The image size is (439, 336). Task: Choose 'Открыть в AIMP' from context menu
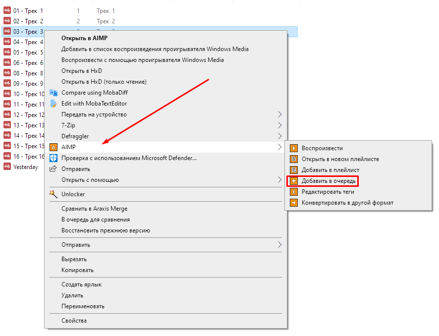point(84,38)
